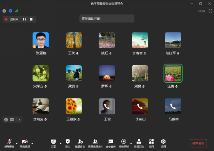
Task: Open the Manage Members (15) panel
Action: (95, 143)
